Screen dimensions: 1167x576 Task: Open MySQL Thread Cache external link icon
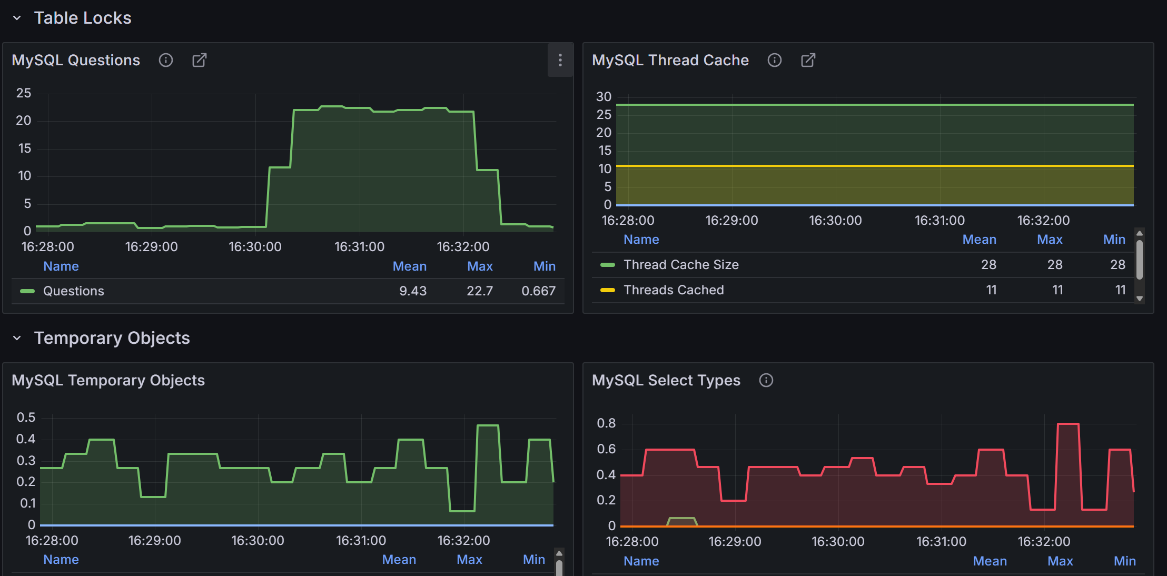[808, 60]
